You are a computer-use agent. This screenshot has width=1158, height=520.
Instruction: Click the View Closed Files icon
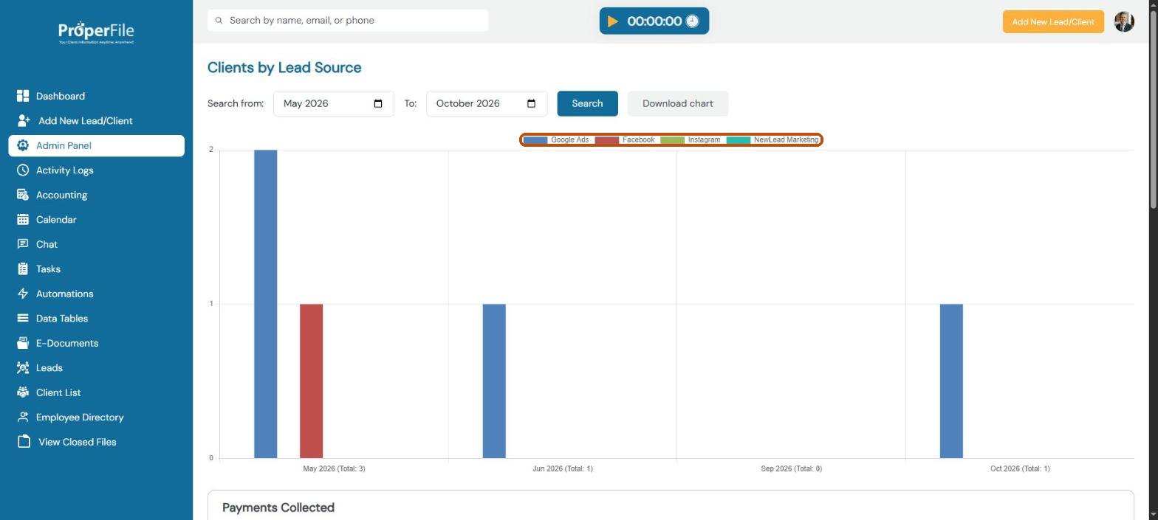24,442
